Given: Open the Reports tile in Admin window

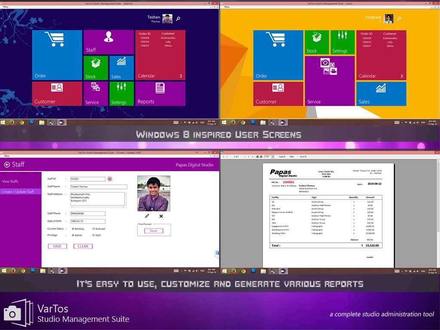Looking at the screenshot, I should (x=160, y=94).
